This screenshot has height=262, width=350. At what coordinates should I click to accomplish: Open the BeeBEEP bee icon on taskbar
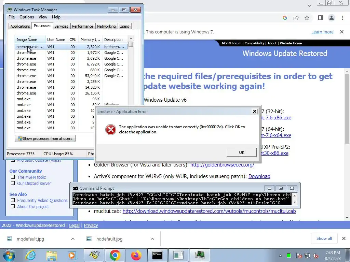point(94,255)
